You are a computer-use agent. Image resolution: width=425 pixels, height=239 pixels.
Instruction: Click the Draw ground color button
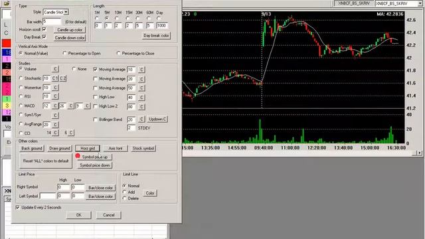60,149
